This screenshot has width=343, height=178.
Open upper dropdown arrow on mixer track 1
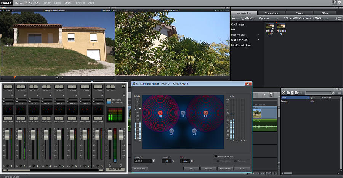[12, 93]
